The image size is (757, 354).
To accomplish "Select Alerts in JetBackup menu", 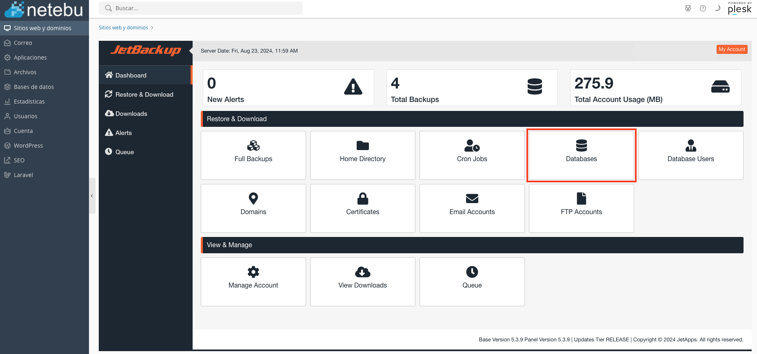I will tap(145, 133).
